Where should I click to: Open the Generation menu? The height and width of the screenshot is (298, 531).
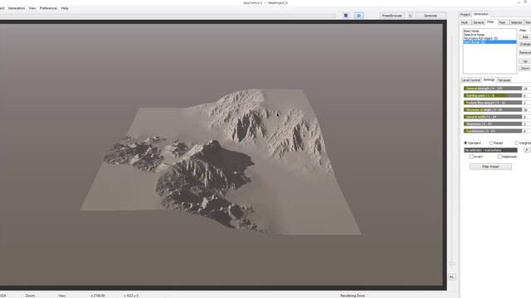click(x=17, y=8)
